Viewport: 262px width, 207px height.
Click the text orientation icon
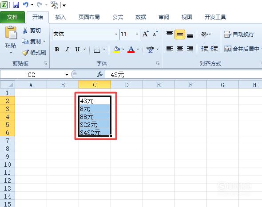pos(204,34)
